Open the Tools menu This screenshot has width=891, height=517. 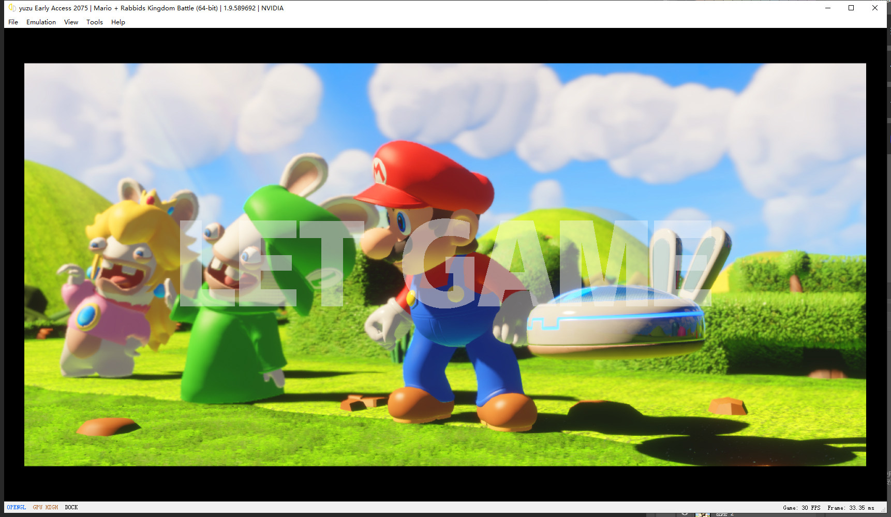[94, 22]
